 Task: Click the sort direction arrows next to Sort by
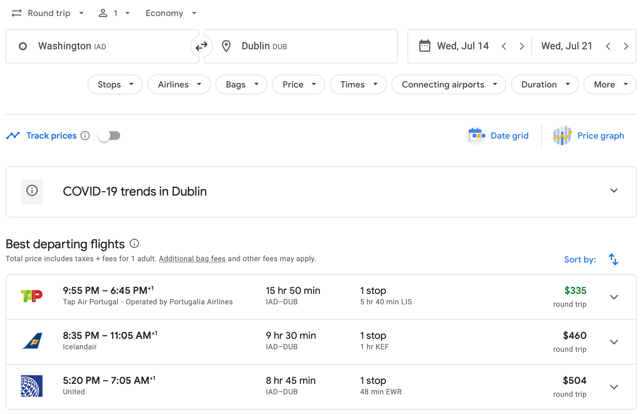pyautogui.click(x=613, y=259)
